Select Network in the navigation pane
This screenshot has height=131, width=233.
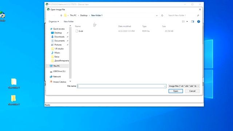[57, 77]
